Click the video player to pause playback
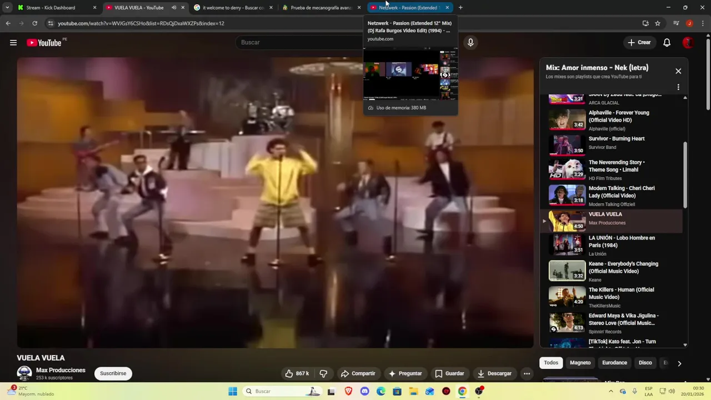 coord(275,203)
